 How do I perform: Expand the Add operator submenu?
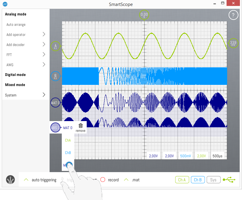[x=26, y=35]
